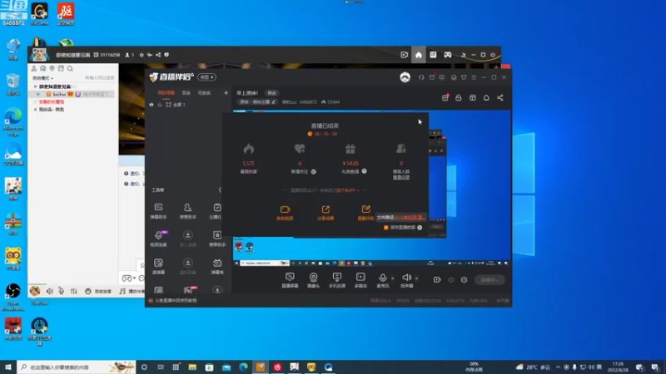Open 弹幕助手 in the toolbox panel
Screen dimensions: 666x374
point(158,211)
